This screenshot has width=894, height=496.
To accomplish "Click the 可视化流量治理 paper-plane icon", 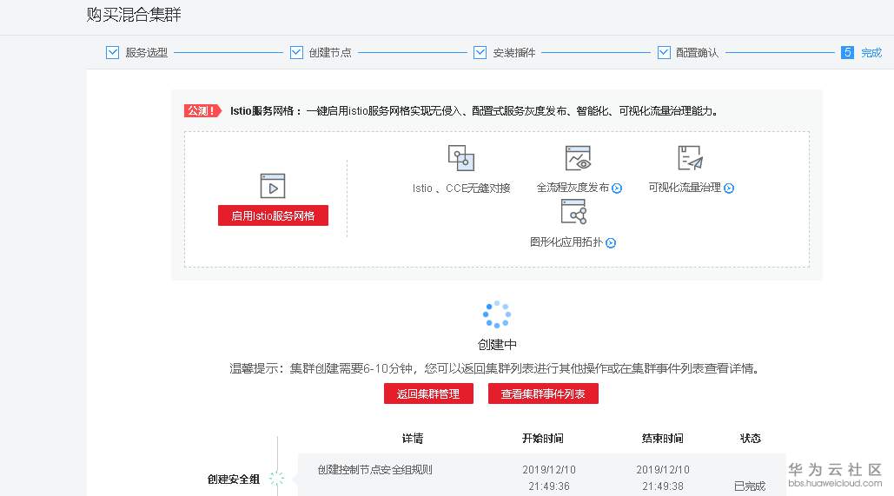I will (690, 158).
